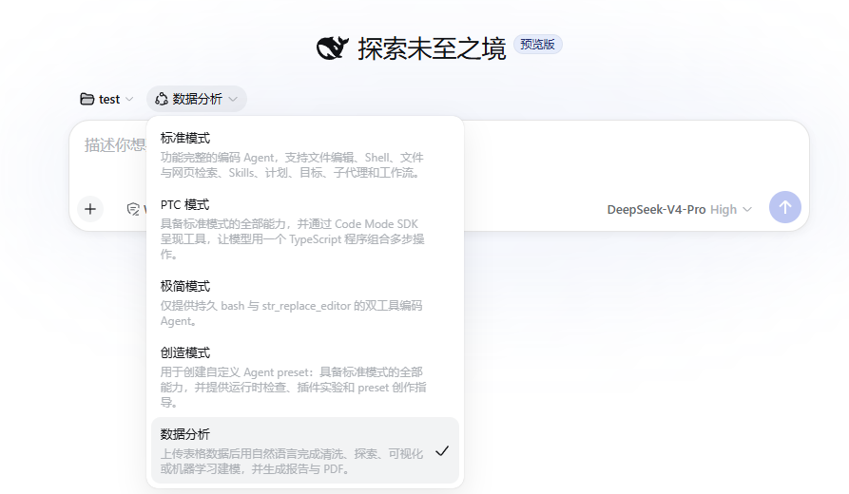The width and height of the screenshot is (849, 494).
Task: Click the shield chat icon next to plus
Action: tap(133, 209)
